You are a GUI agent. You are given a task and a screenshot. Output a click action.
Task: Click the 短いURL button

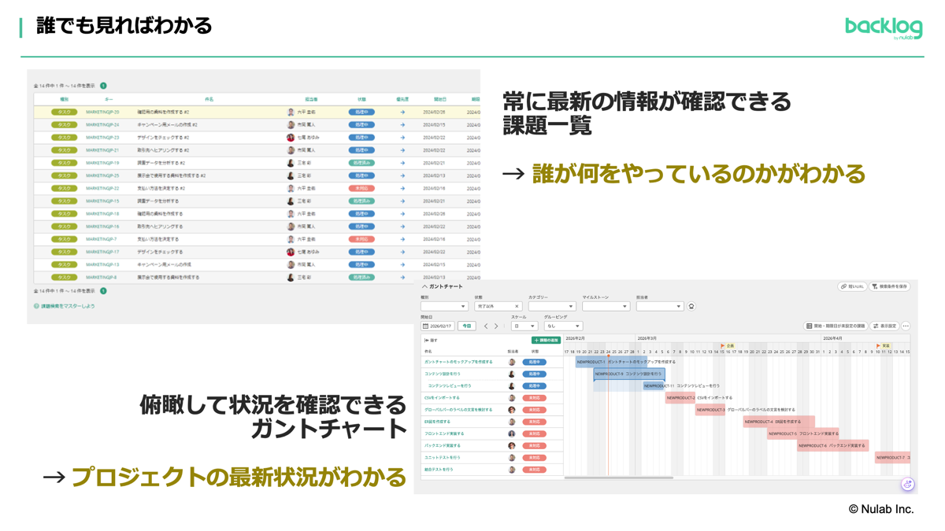(x=852, y=286)
